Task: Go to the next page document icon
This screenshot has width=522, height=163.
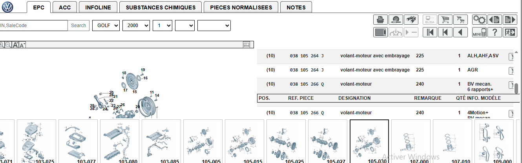Action: 510,19
